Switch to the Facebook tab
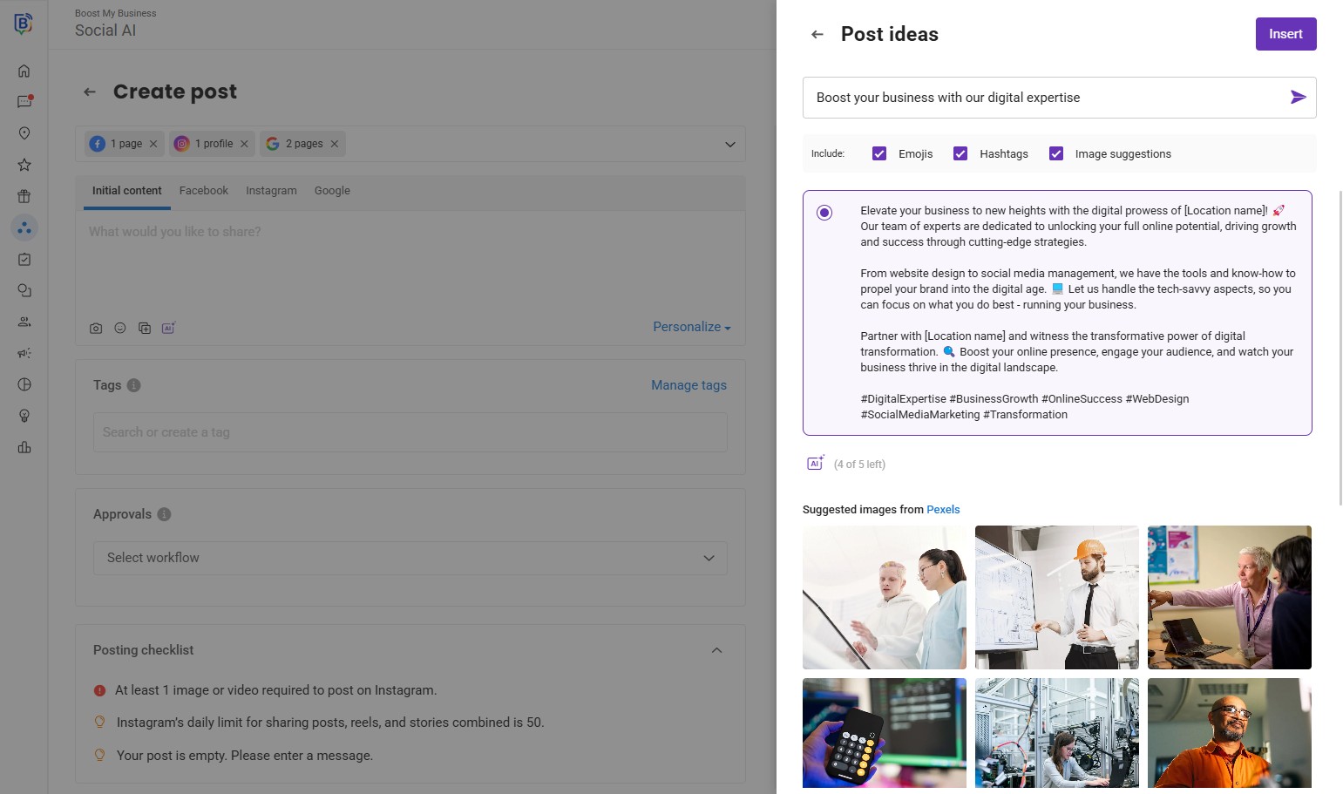 coord(203,191)
